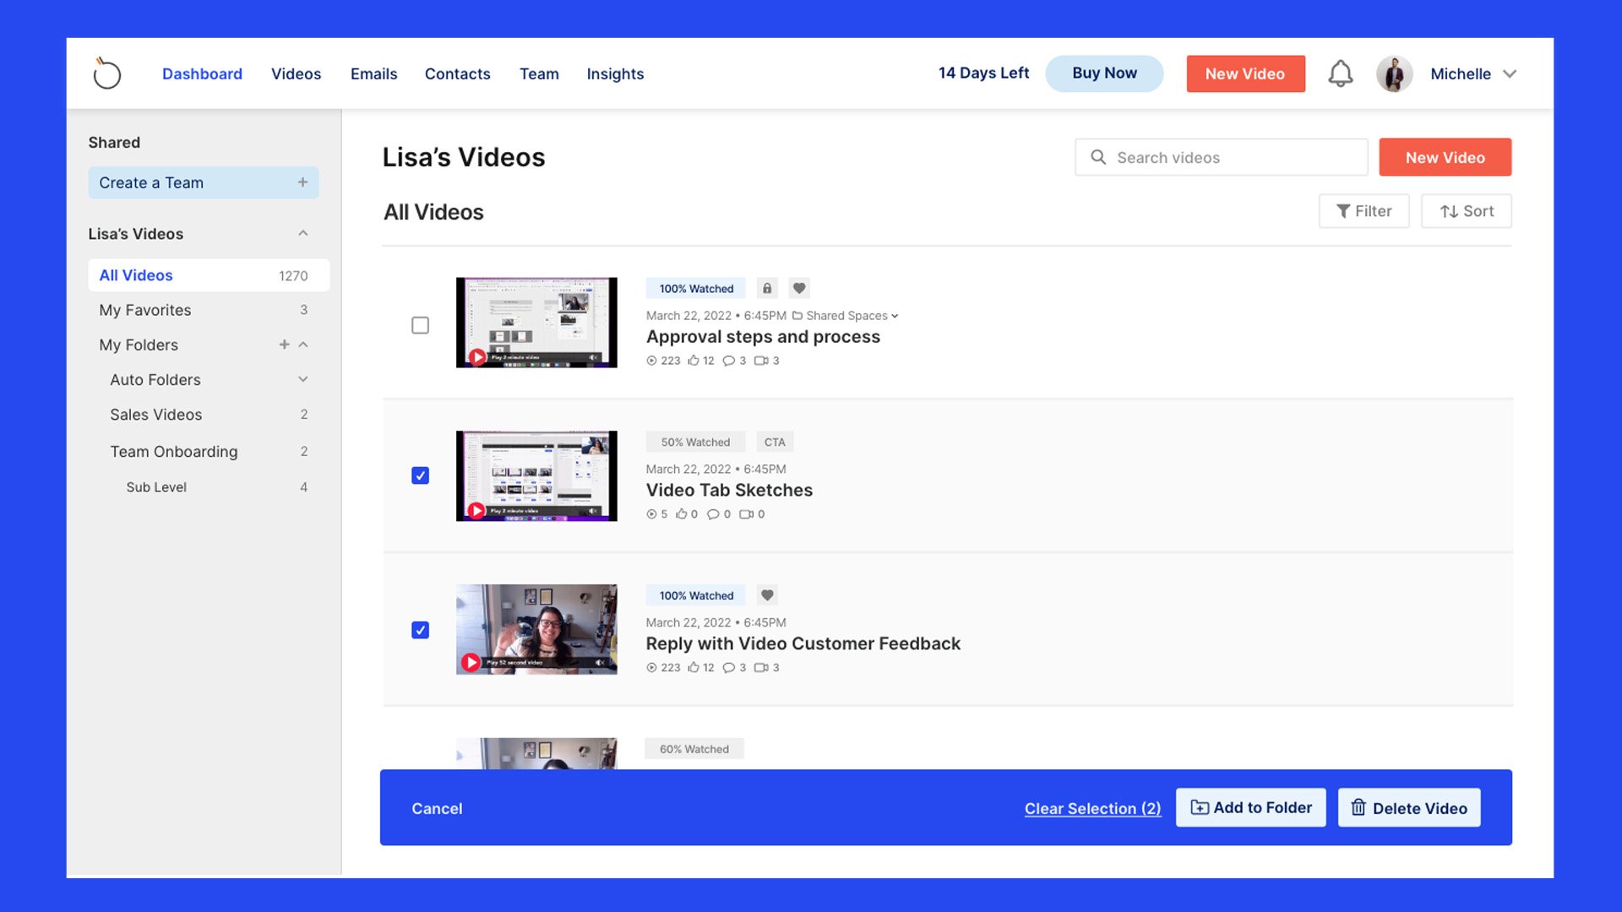Open the Michelle account dropdown arrow
Viewport: 1622px width, 912px height.
1510,73
